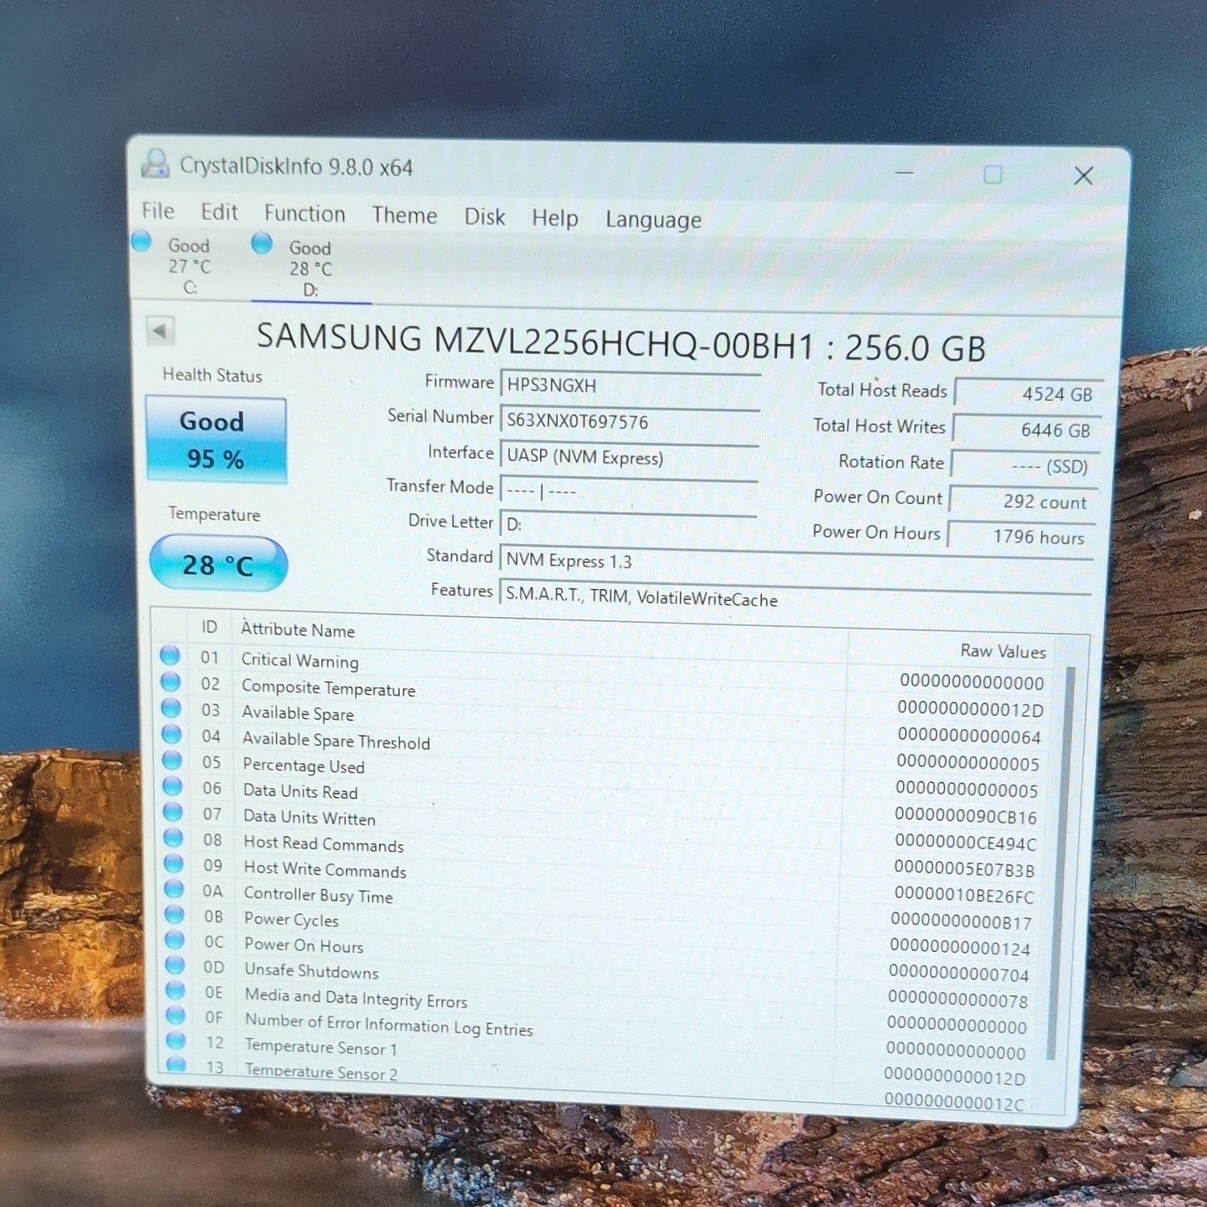Click the status circle beside Composite Temperature
Viewport: 1207px width, 1207px height.
point(171,682)
